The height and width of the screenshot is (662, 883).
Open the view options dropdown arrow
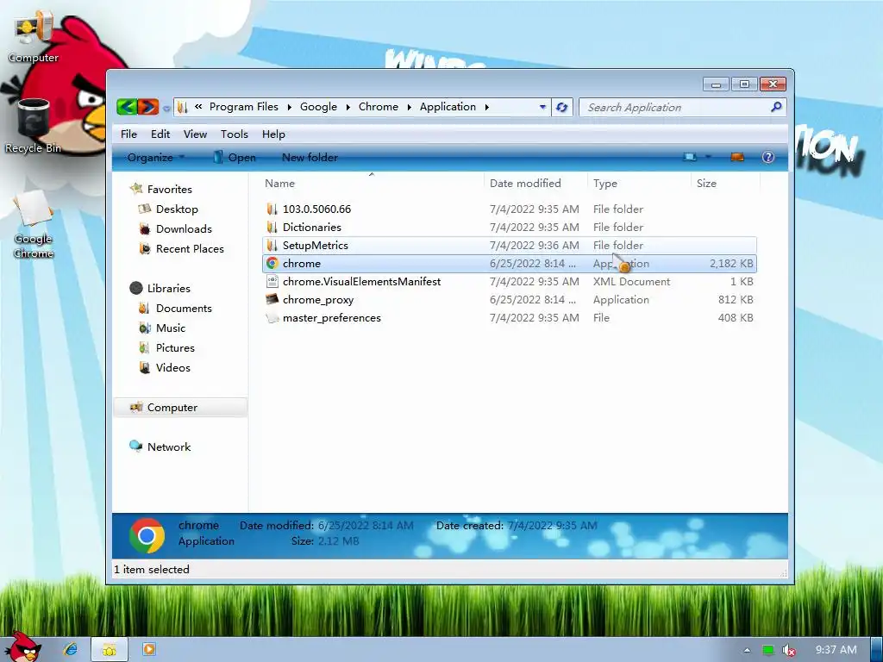(709, 157)
